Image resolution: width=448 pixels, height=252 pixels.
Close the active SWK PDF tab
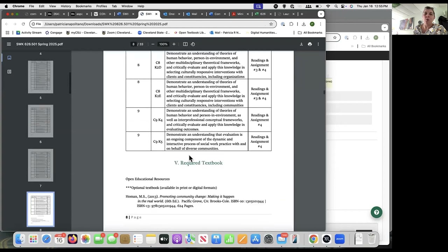[156, 14]
